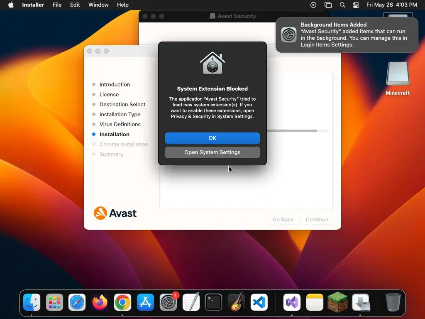Click the Installer icon in the Dock

[x=361, y=302]
